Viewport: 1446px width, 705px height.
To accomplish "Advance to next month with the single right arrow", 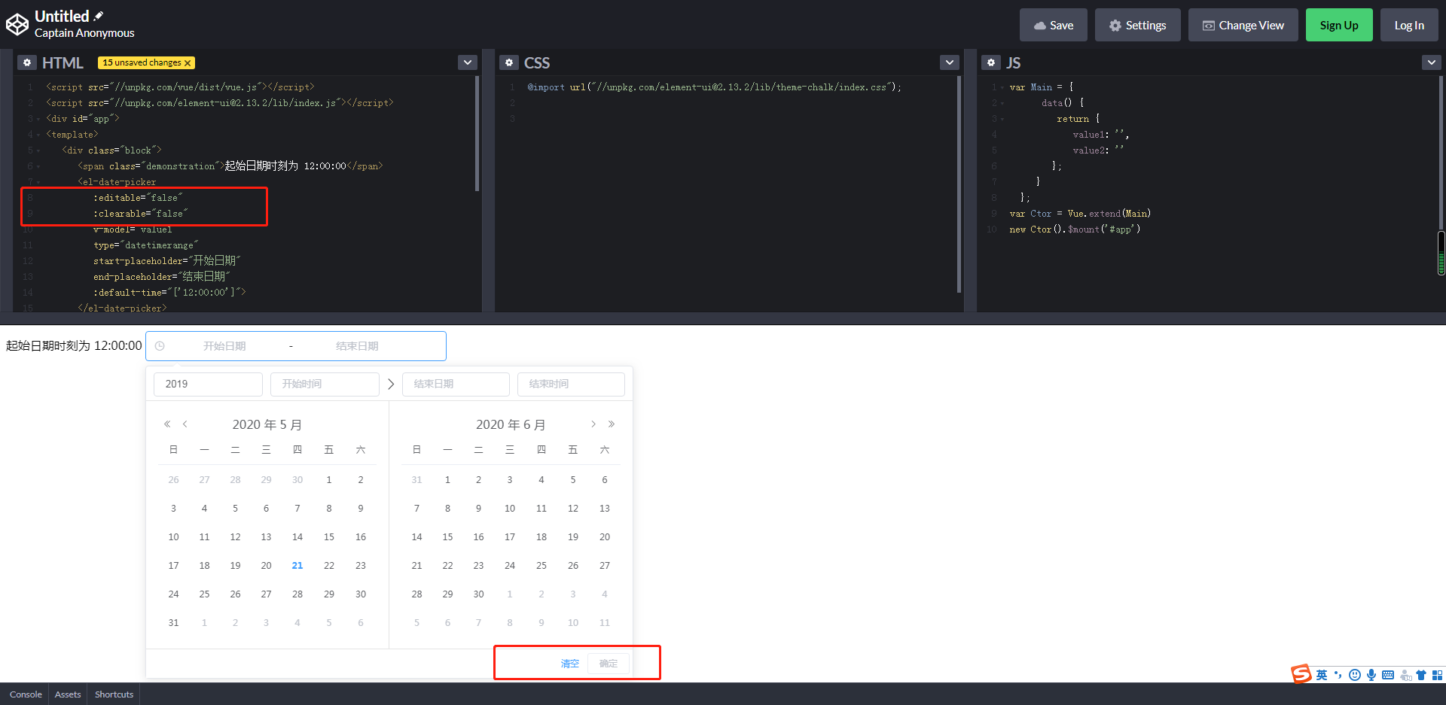I will pyautogui.click(x=593, y=424).
